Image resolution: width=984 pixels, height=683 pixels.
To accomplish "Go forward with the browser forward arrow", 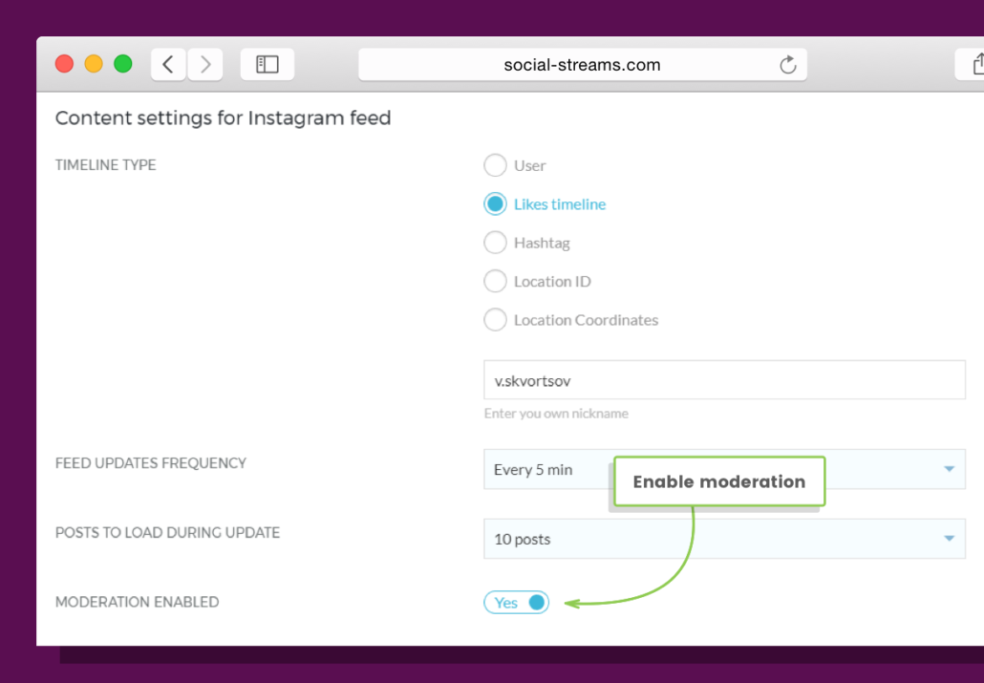I will (x=205, y=65).
